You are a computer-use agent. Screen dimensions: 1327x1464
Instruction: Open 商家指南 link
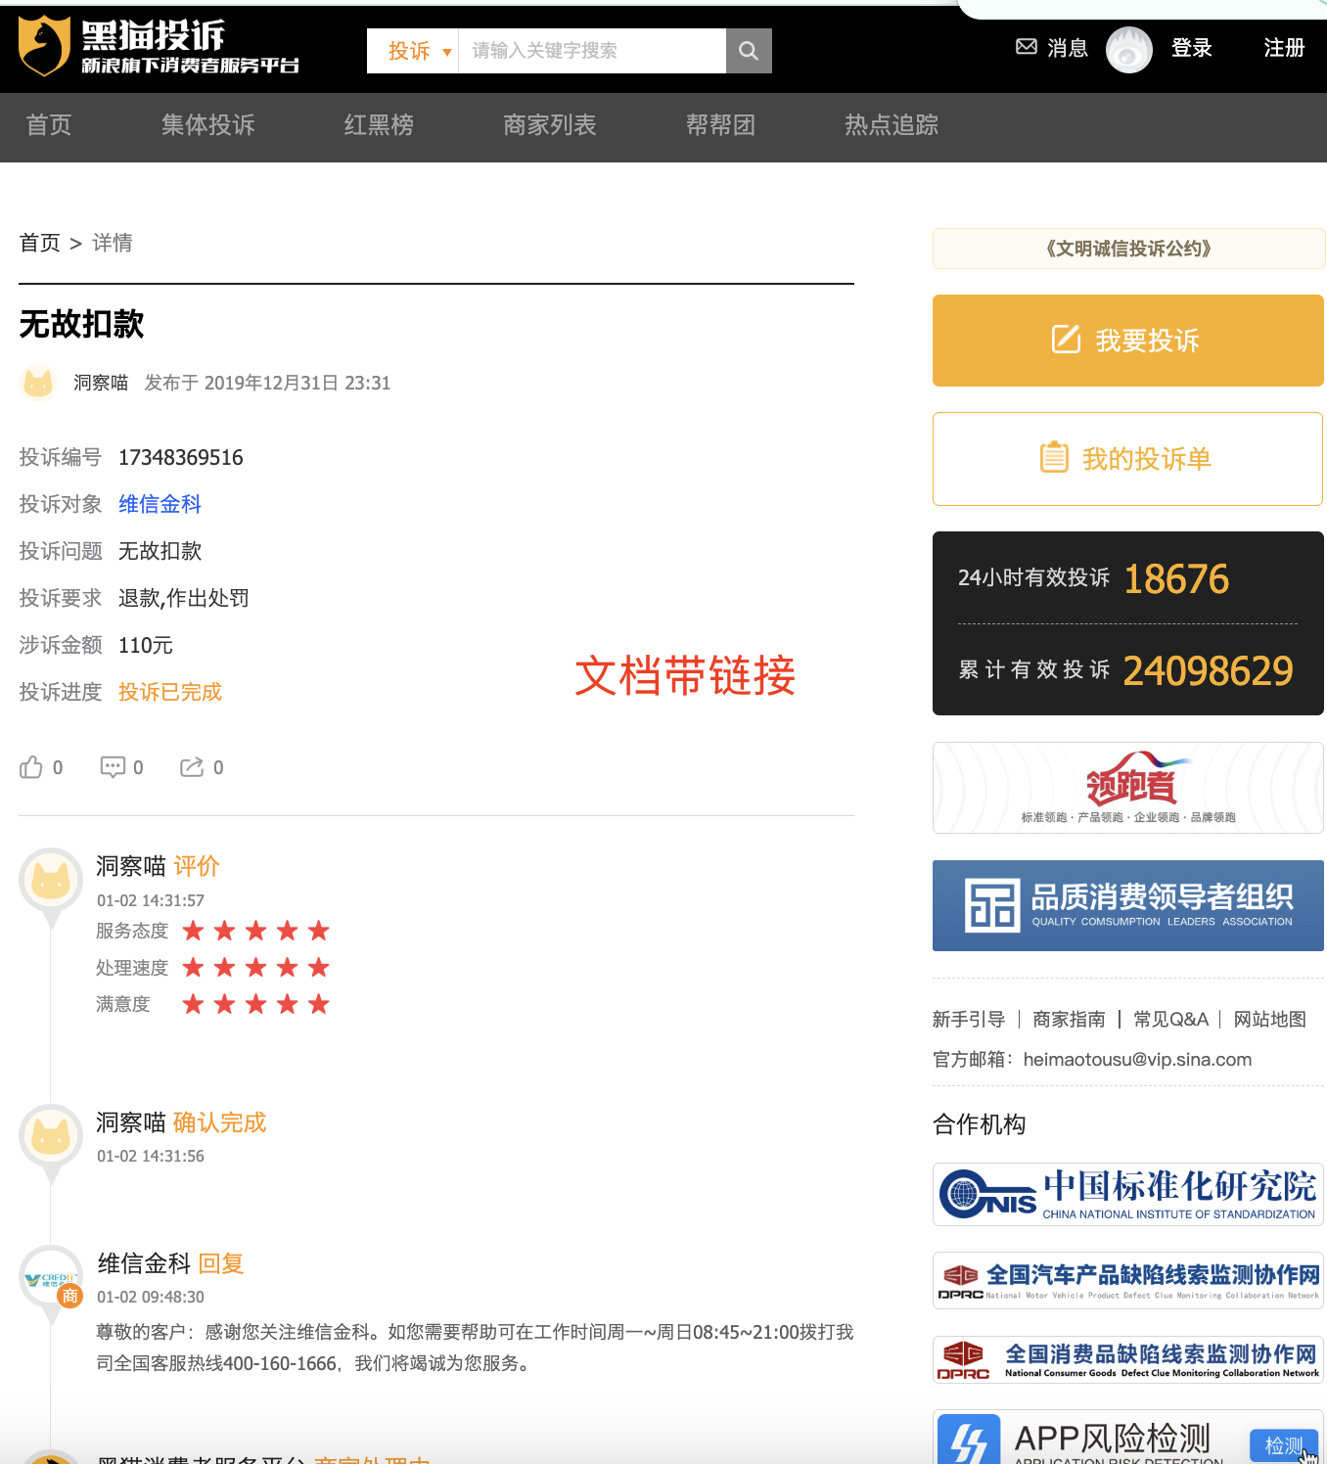[1069, 1020]
